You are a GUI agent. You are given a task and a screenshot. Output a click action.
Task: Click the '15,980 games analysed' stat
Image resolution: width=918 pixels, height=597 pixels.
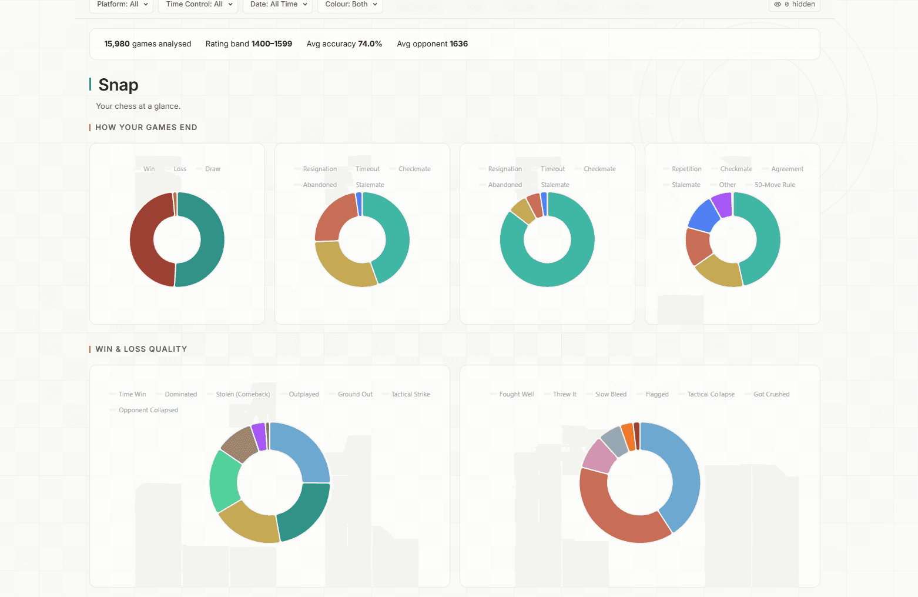148,44
